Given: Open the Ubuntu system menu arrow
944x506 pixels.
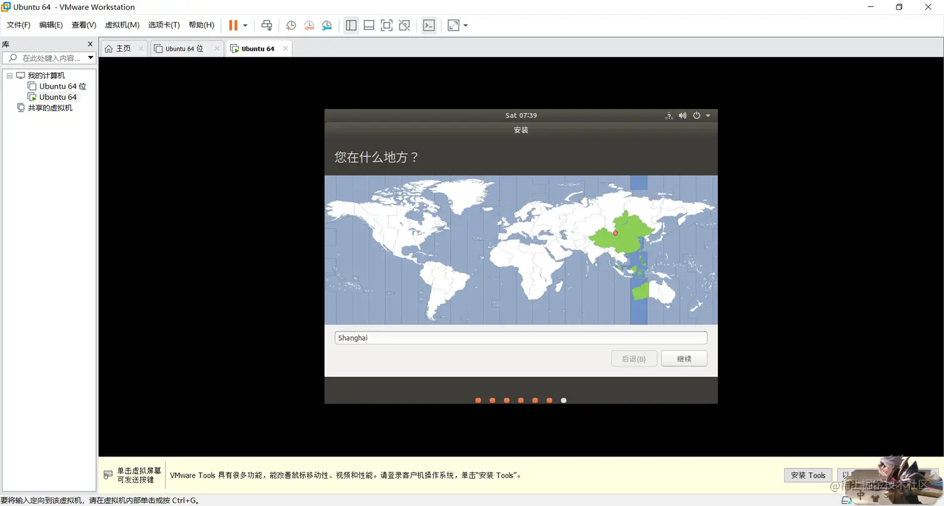Looking at the screenshot, I should tap(708, 115).
